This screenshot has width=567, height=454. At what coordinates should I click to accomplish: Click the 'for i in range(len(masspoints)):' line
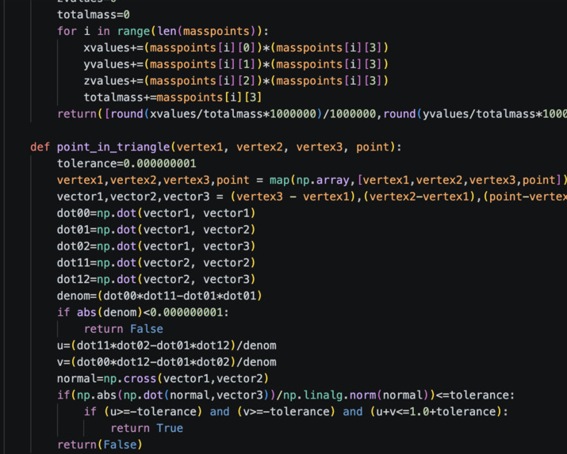click(x=163, y=32)
